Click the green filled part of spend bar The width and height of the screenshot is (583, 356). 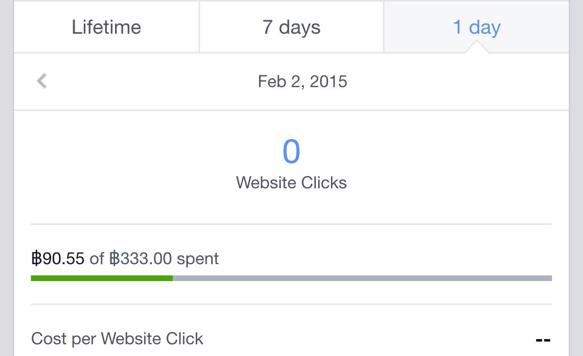pos(101,278)
